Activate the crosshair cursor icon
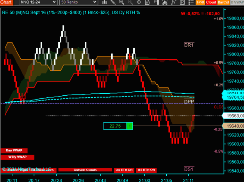244x182 pixels. pyautogui.click(x=139, y=2)
